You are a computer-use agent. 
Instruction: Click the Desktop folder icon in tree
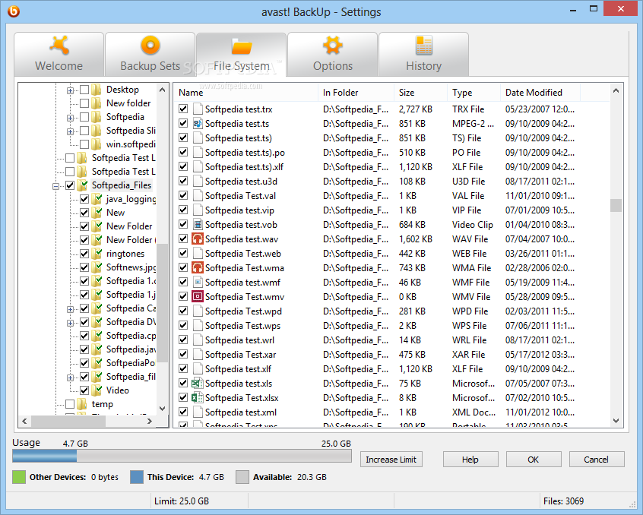pyautogui.click(x=97, y=90)
